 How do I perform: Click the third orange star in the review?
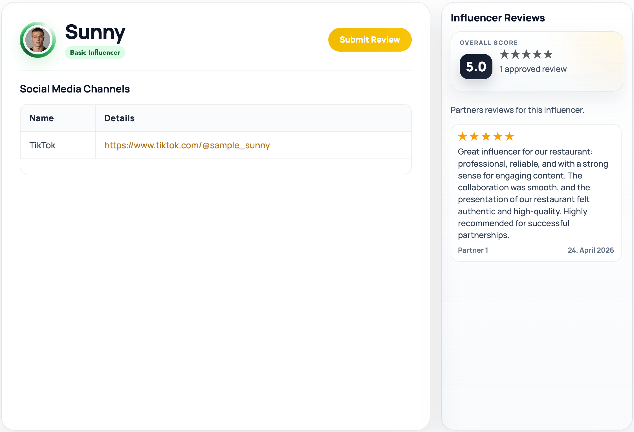pyautogui.click(x=486, y=136)
